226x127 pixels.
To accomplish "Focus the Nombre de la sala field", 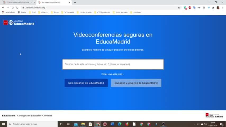I will point(113,64).
